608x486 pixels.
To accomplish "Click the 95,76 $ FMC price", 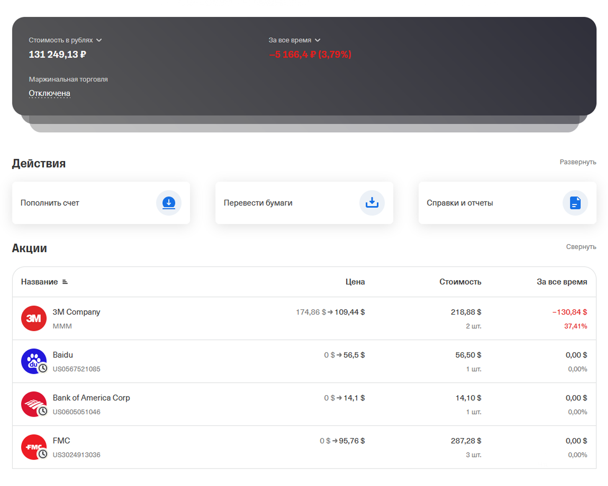I will (x=352, y=440).
